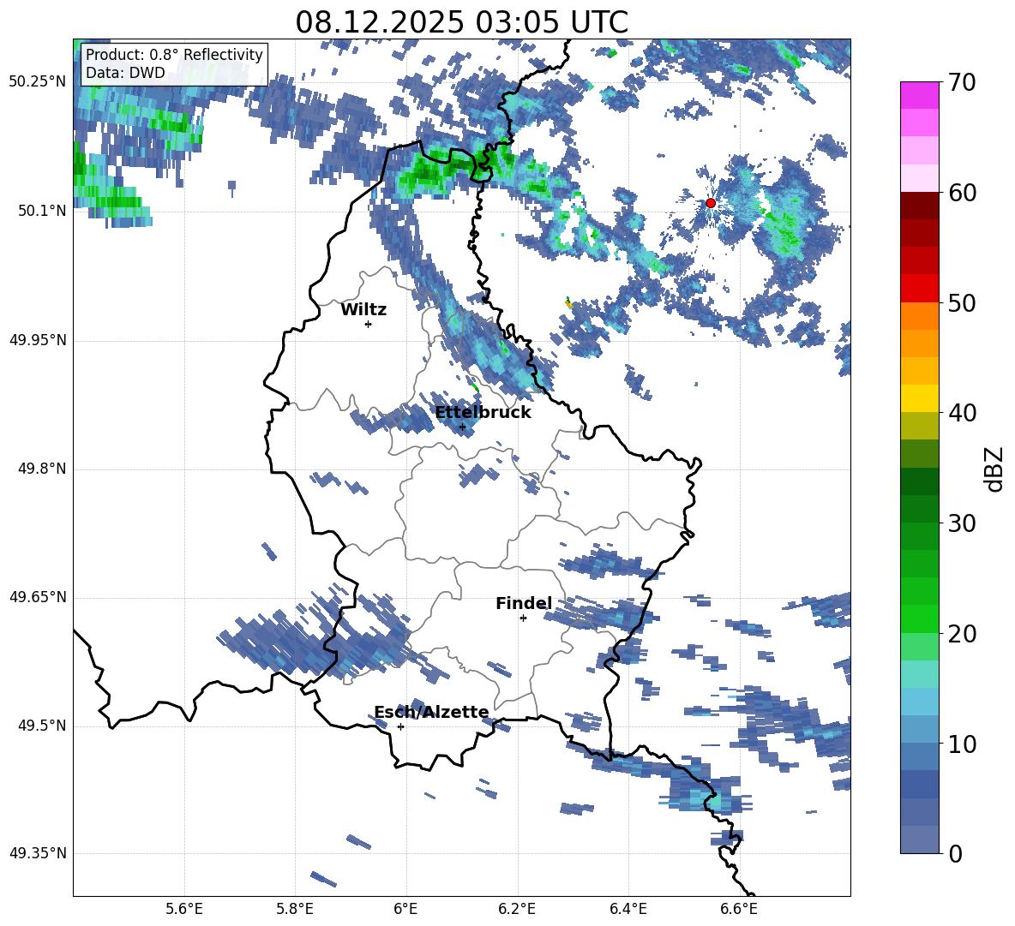Click the yellow colorbar segment above 40
Image resolution: width=1015 pixels, height=926 pixels.
point(919,398)
